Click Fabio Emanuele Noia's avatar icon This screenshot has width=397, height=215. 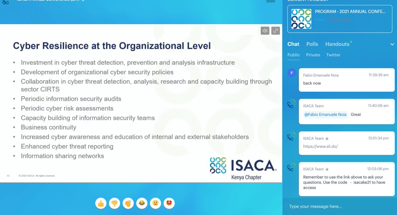click(291, 73)
